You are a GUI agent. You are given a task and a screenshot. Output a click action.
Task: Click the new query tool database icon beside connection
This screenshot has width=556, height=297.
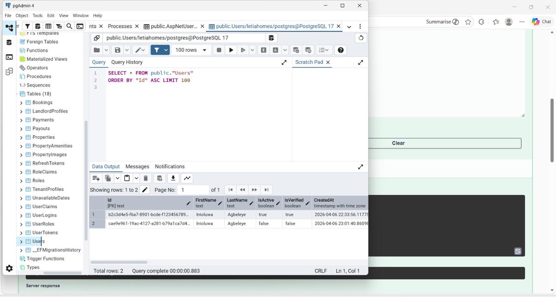coord(271,38)
